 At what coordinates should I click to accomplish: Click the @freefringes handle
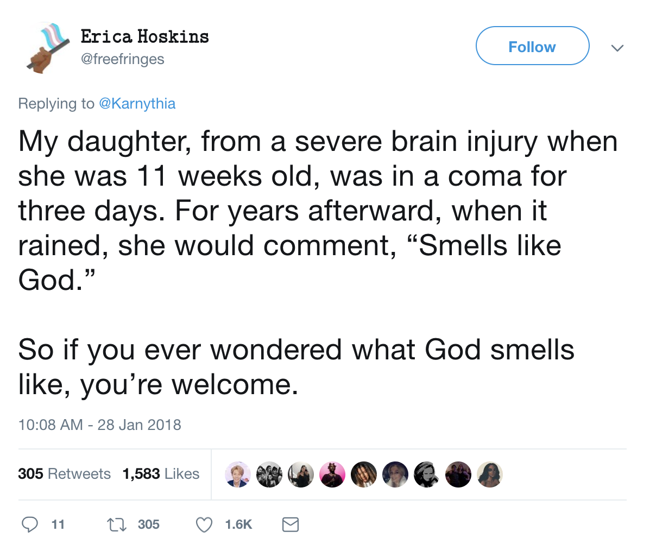(x=122, y=59)
